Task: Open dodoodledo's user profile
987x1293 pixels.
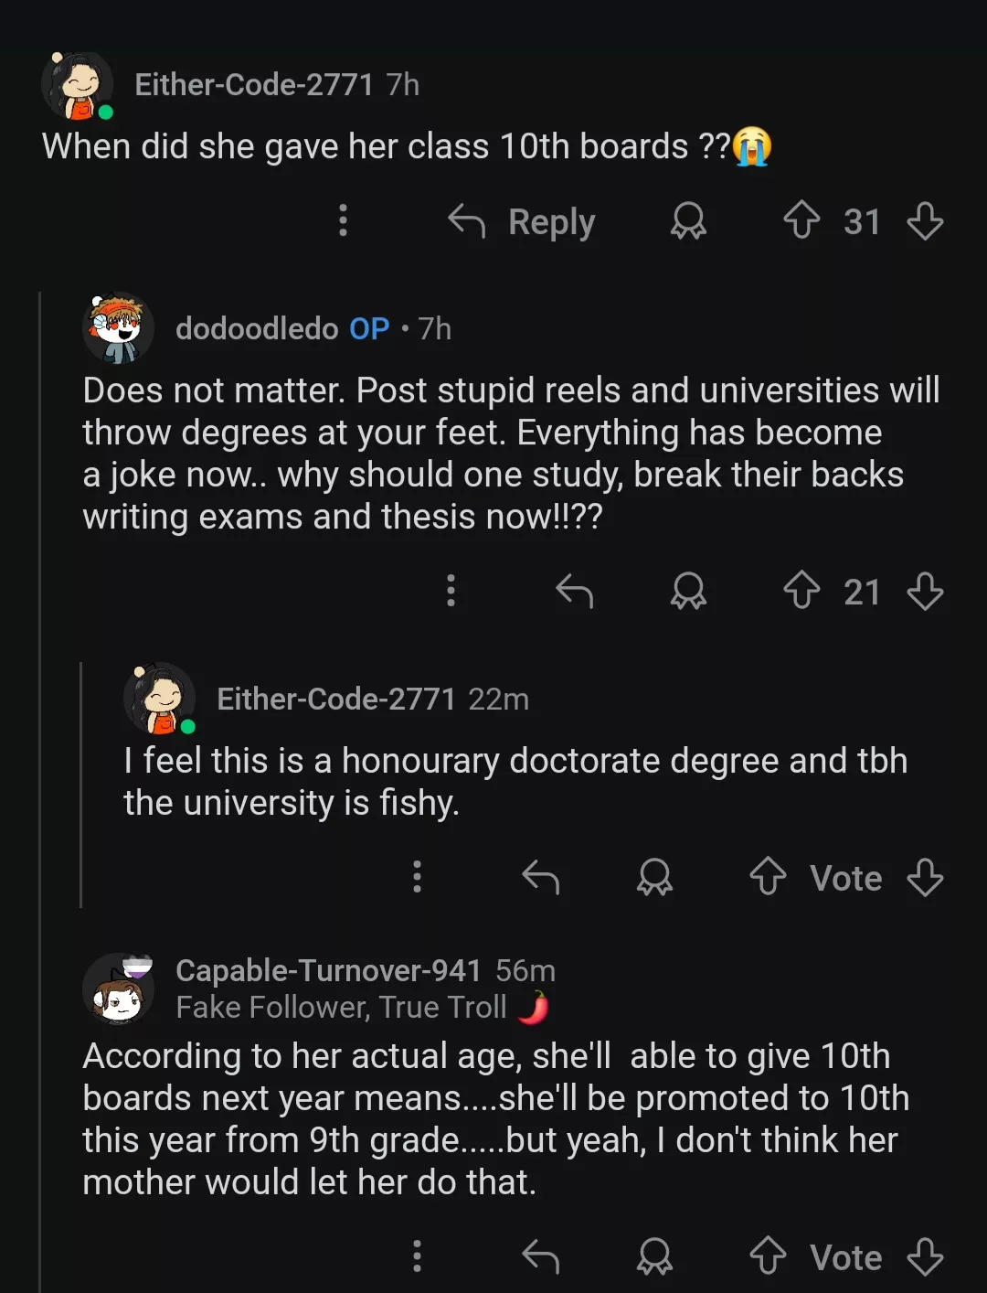Action: (x=257, y=328)
